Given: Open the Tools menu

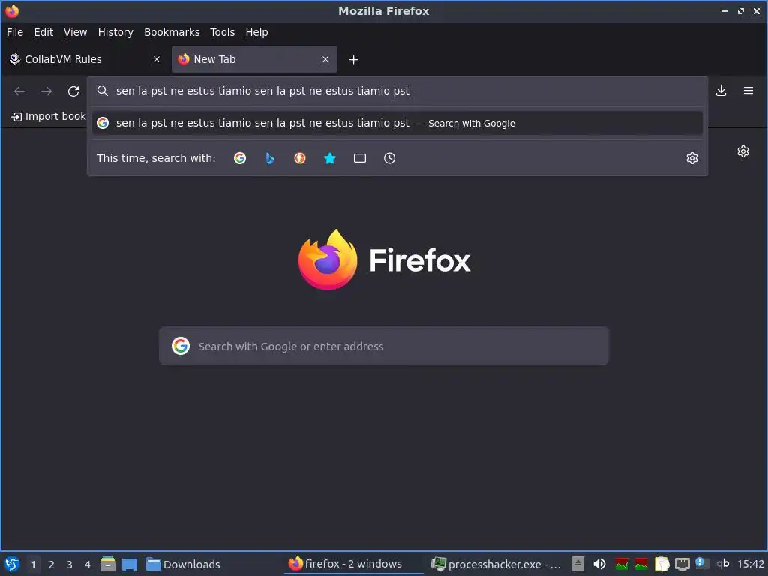Looking at the screenshot, I should [x=222, y=32].
